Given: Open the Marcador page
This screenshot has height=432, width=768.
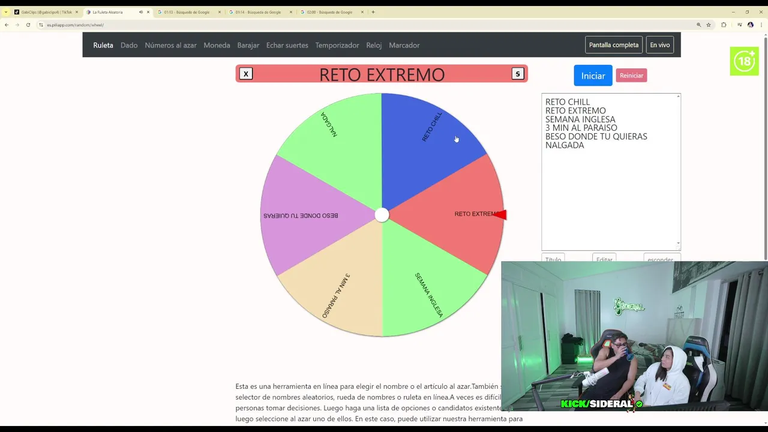Looking at the screenshot, I should click(x=404, y=45).
